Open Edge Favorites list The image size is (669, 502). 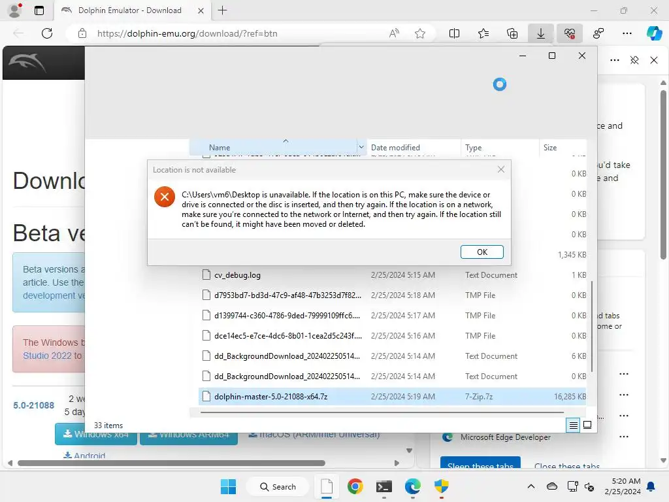coord(483,33)
